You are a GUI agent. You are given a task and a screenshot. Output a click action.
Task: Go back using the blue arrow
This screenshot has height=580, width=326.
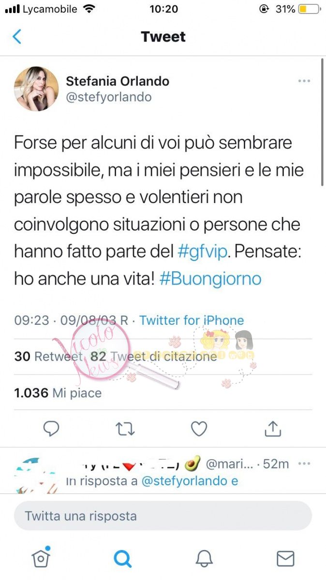point(17,37)
